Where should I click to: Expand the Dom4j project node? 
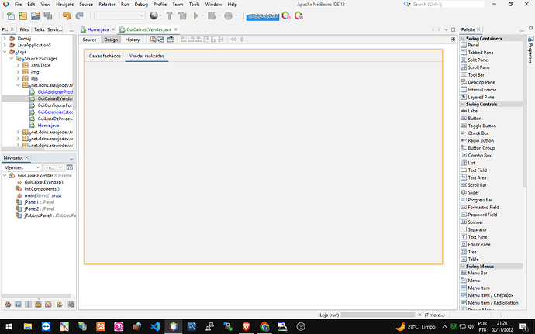coord(5,39)
